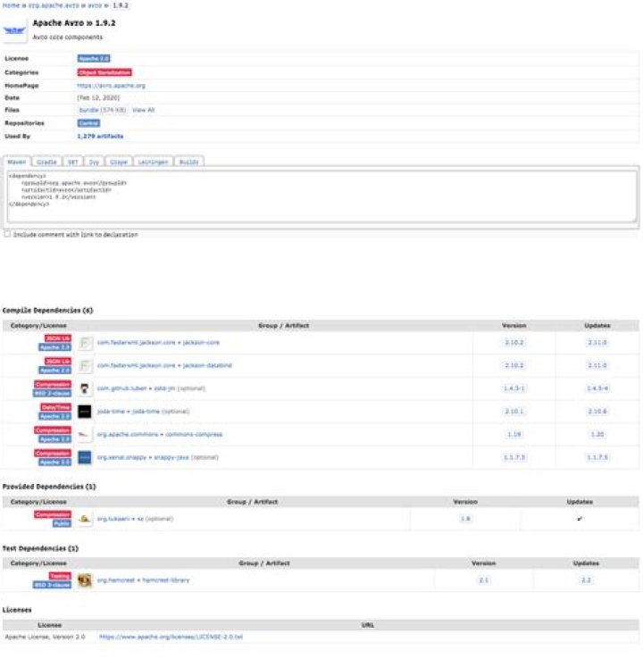Open the 1,279 artifacts used-by link

[x=100, y=137]
